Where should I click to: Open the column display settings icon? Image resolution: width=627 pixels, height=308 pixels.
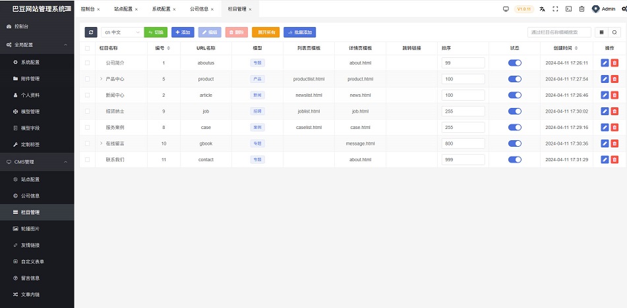click(601, 32)
